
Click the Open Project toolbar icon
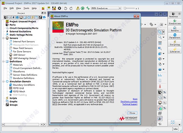pos(48,8)
